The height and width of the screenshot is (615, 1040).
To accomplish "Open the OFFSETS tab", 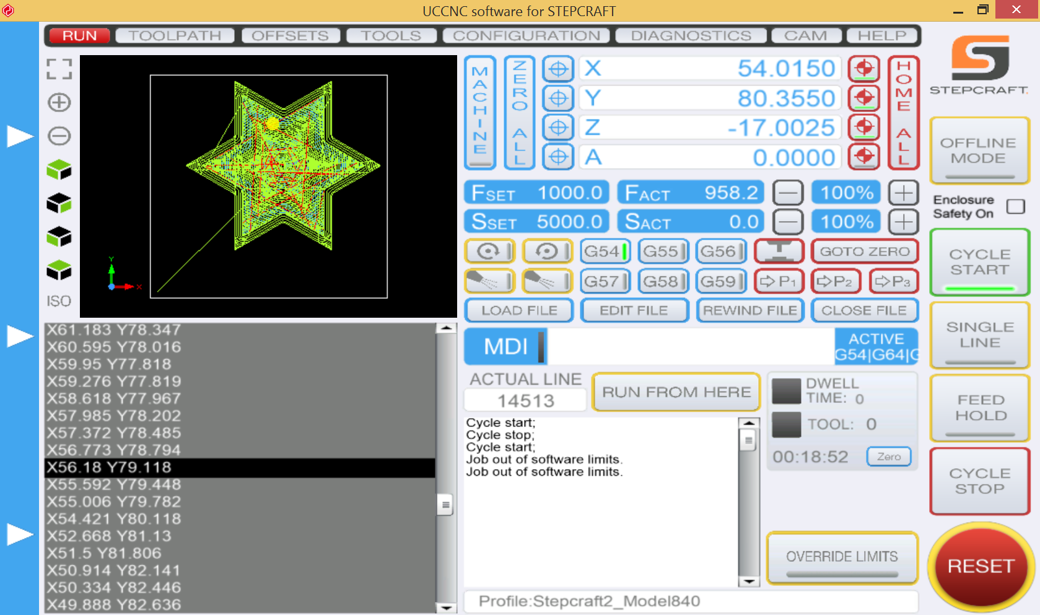I will 291,36.
